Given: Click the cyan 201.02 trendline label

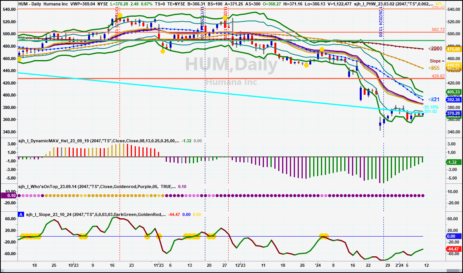Looking at the screenshot, I should (x=431, y=111).
